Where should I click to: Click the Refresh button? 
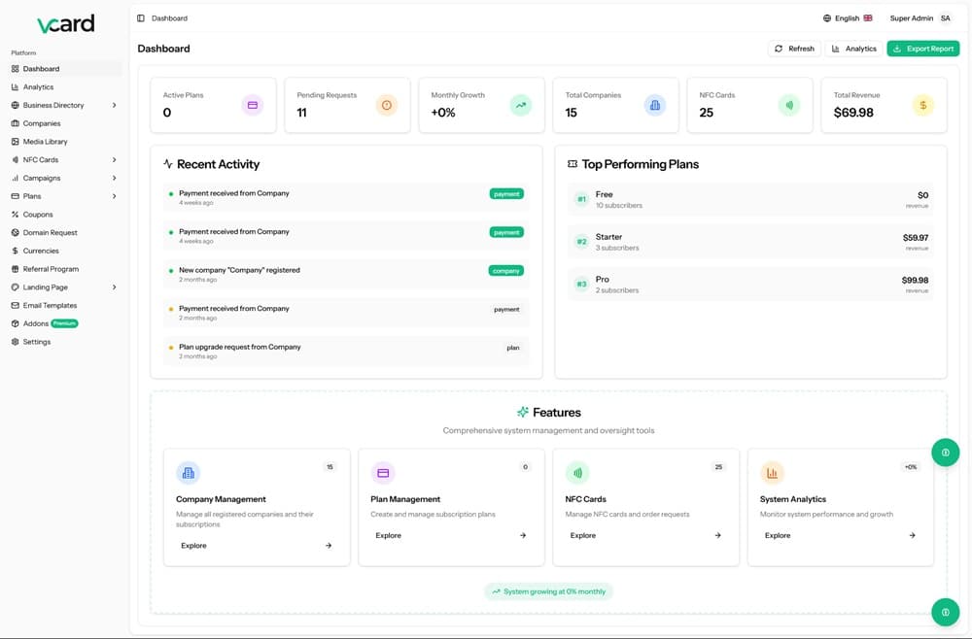click(794, 49)
